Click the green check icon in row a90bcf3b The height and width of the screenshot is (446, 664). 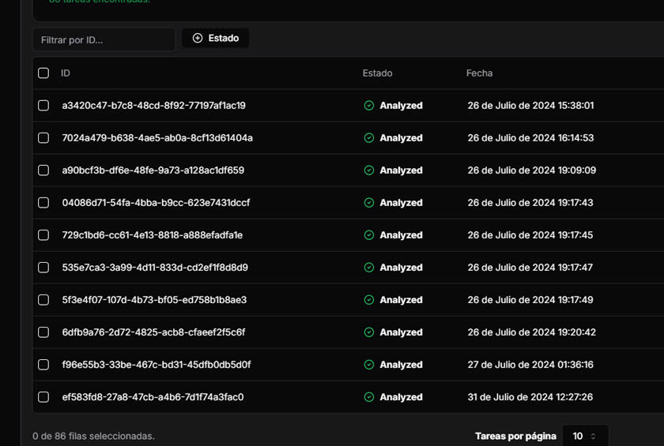pyautogui.click(x=368, y=171)
